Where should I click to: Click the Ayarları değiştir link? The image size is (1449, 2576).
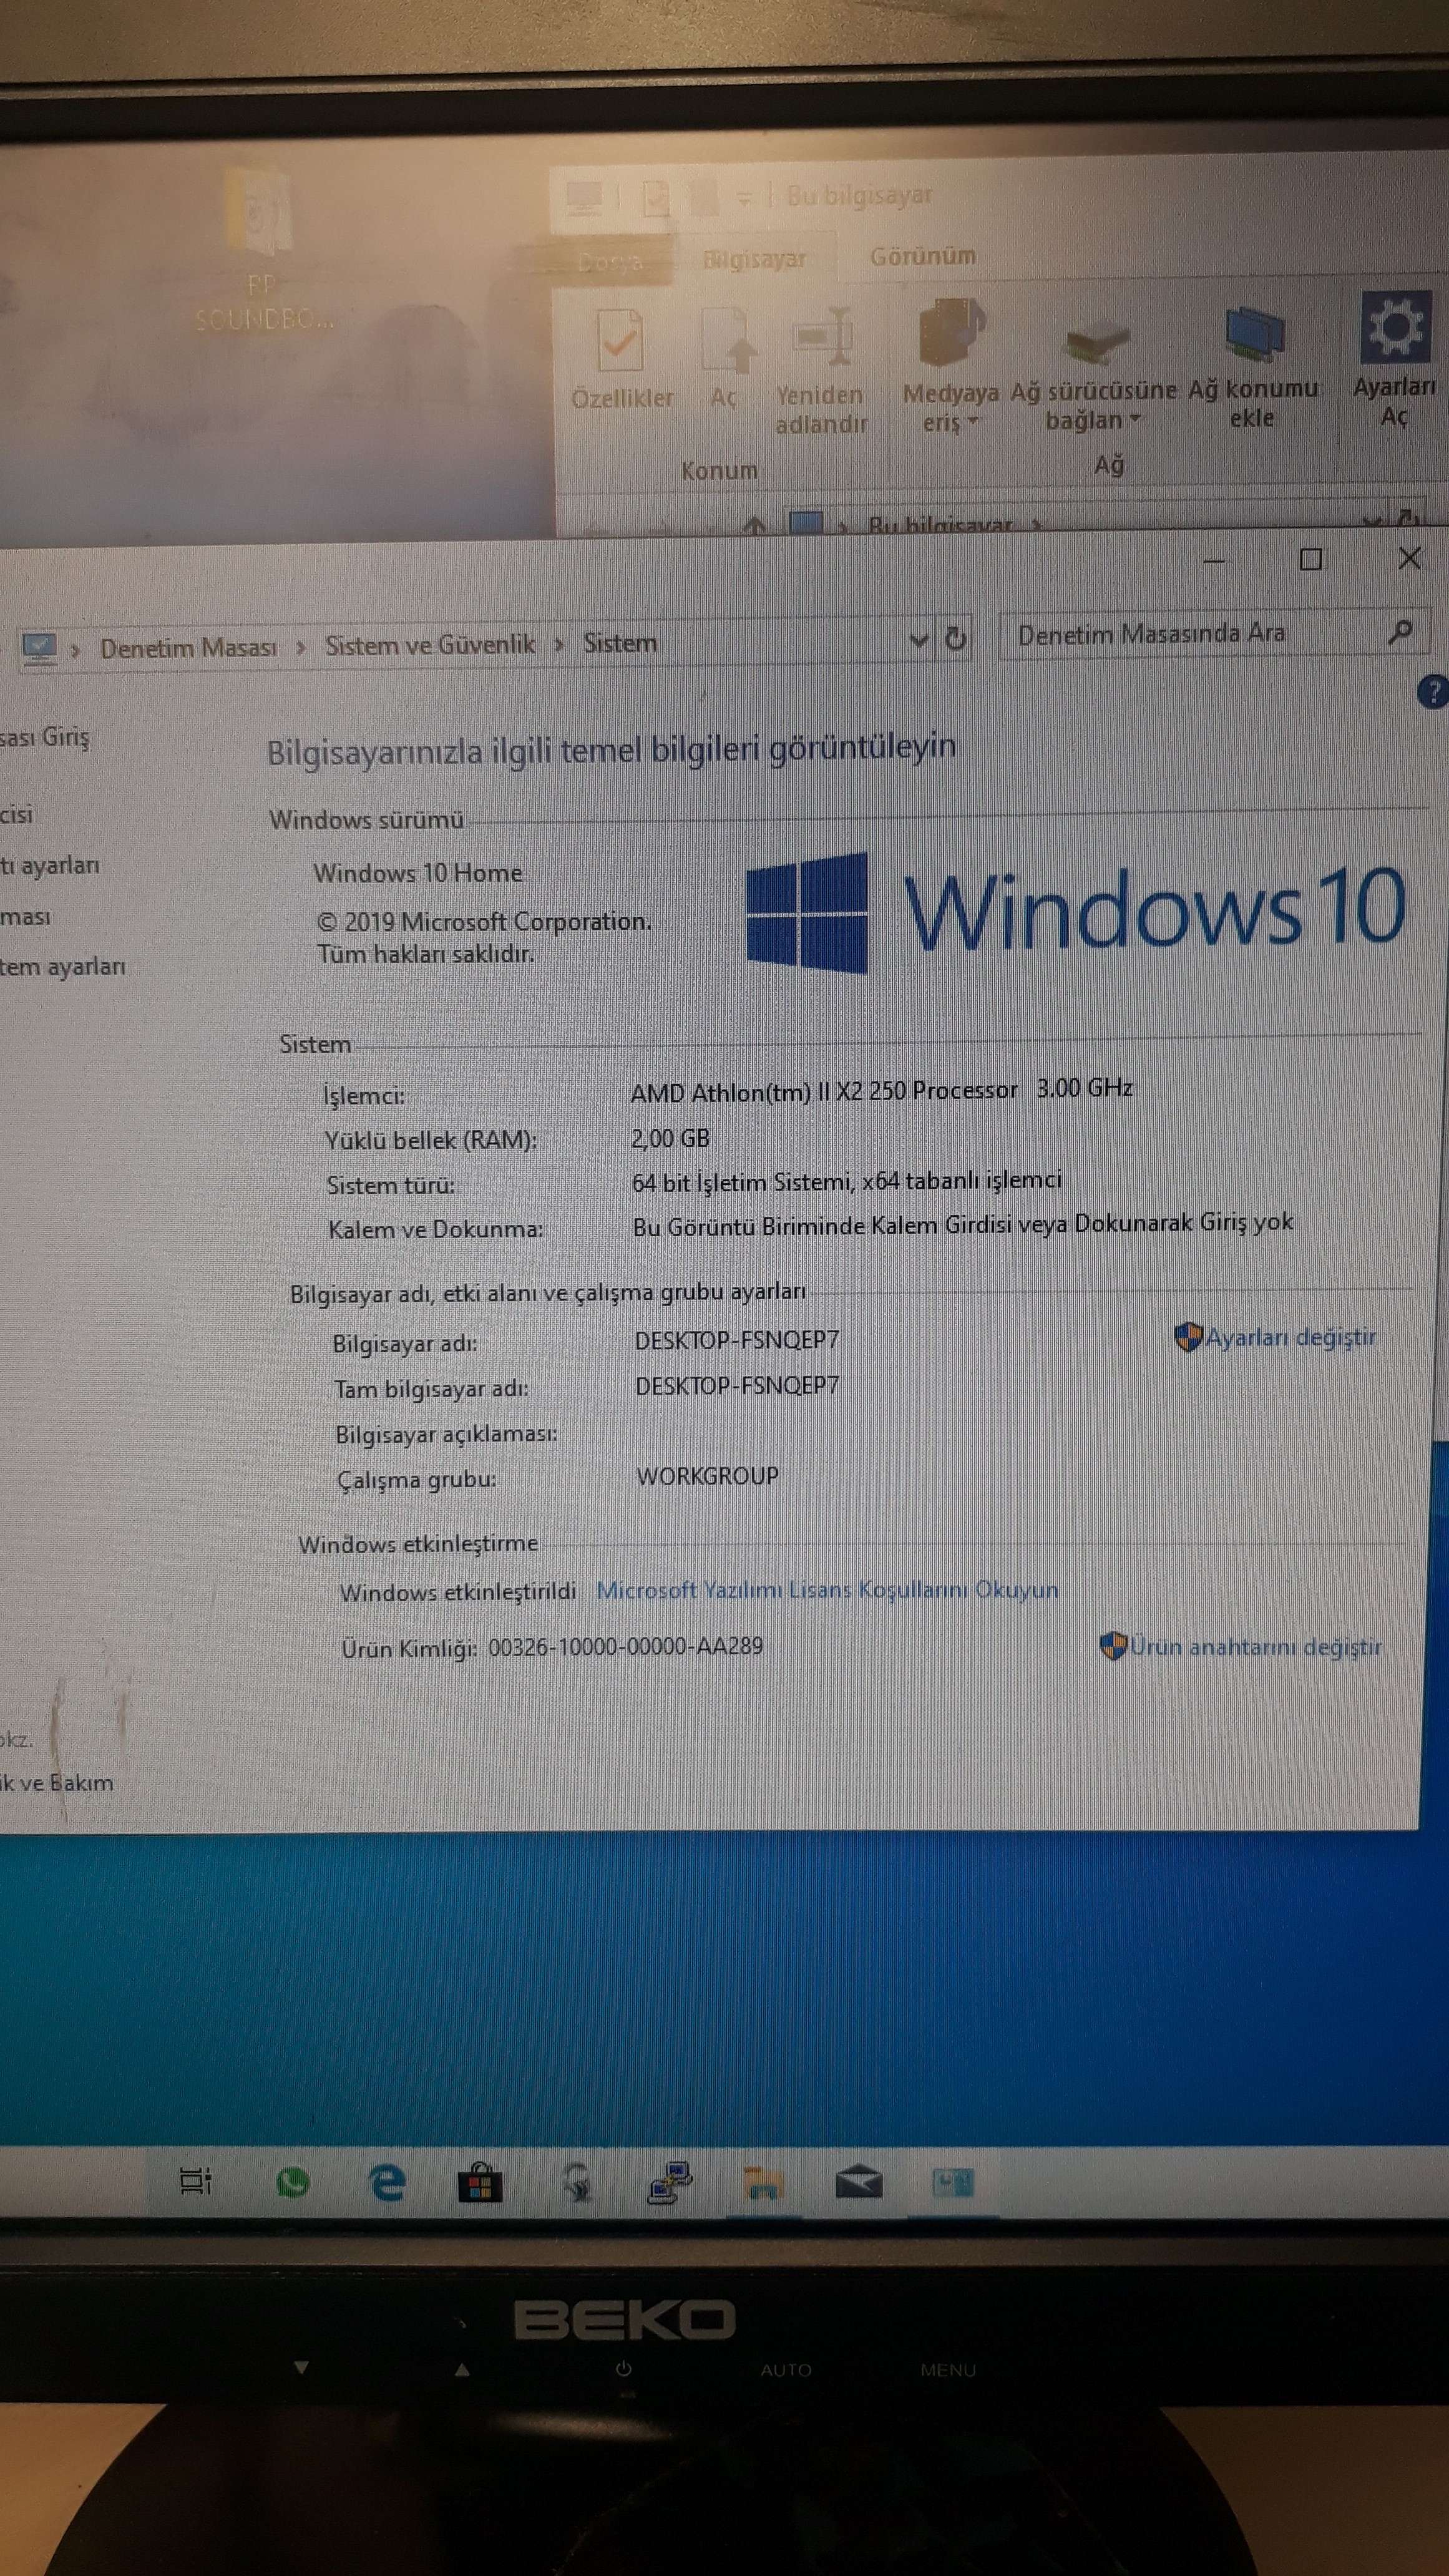pyautogui.click(x=1290, y=1337)
